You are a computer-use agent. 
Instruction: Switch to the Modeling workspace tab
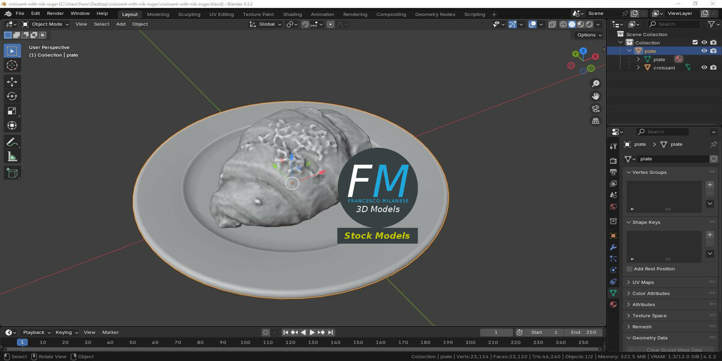click(158, 14)
